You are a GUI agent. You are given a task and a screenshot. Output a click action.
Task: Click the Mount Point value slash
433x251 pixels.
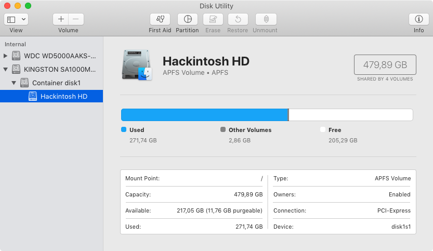point(261,178)
